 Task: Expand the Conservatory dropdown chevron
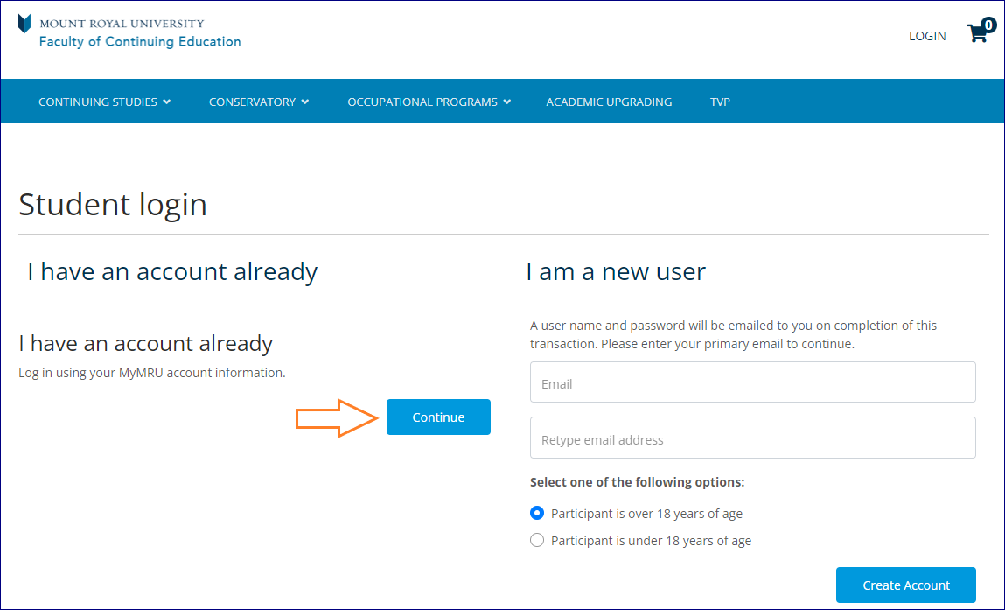click(305, 102)
